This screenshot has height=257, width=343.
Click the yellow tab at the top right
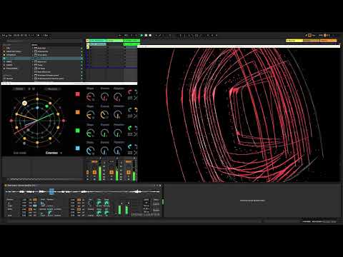294,41
